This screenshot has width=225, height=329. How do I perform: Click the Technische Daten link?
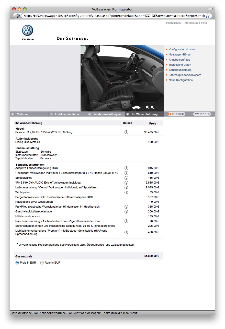click(x=180, y=65)
